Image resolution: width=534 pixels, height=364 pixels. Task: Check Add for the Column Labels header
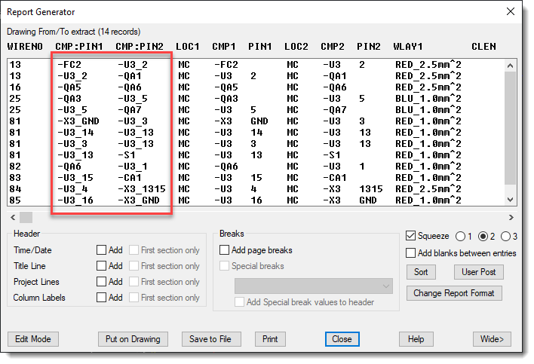pos(101,298)
